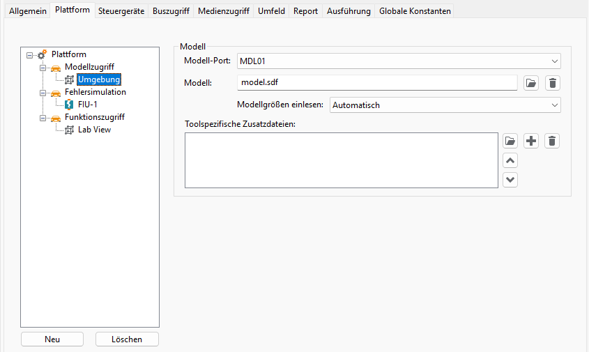Click the Modell field containing model.sdf
The width and height of the screenshot is (589, 352).
pyautogui.click(x=377, y=83)
